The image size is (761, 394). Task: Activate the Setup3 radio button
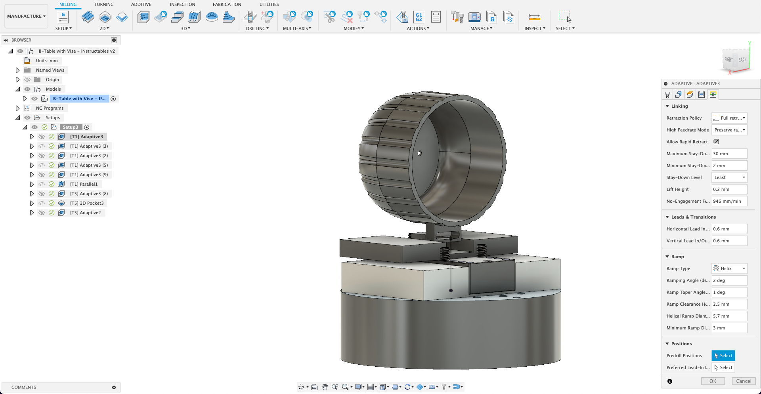coord(87,127)
